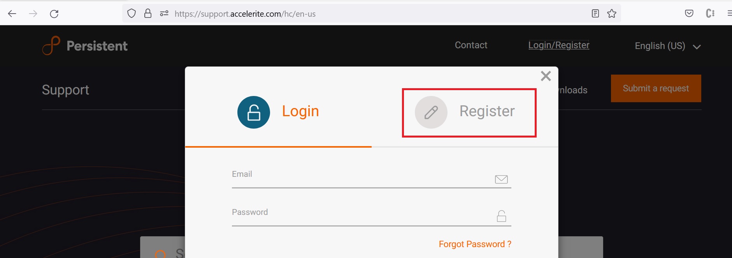Open the Contact page link
This screenshot has height=258, width=732.
coord(471,45)
